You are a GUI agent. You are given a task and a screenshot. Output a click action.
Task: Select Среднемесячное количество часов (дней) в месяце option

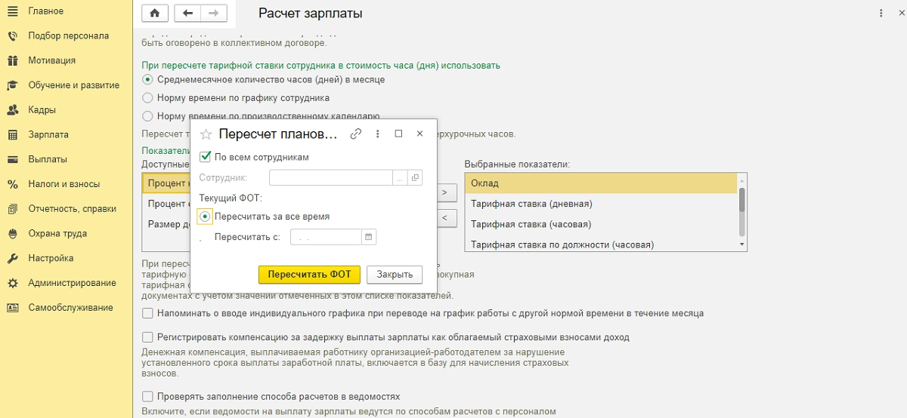(x=148, y=79)
